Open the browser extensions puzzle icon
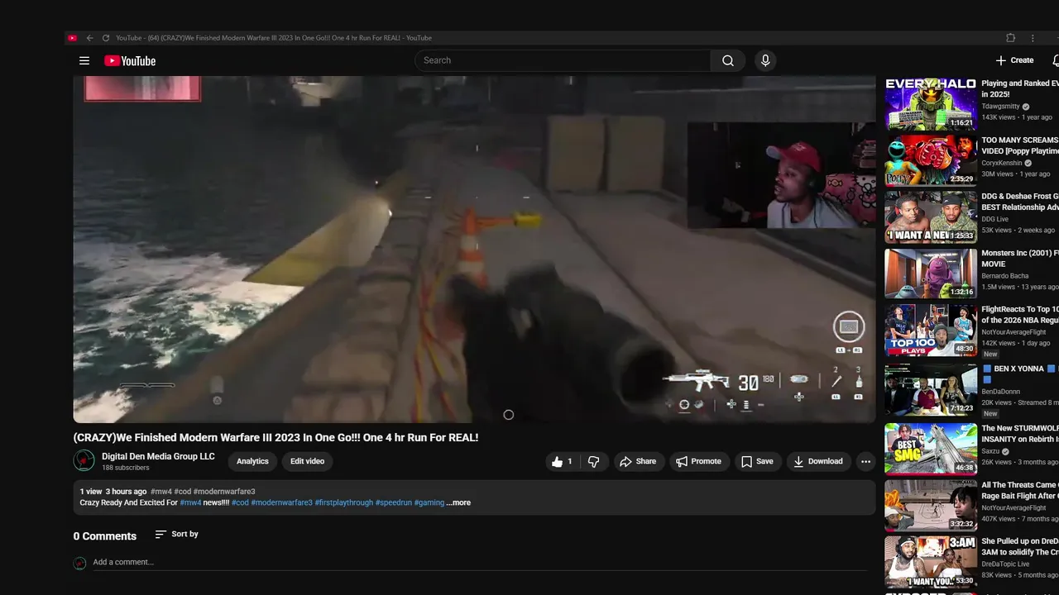1059x595 pixels. pyautogui.click(x=1010, y=38)
